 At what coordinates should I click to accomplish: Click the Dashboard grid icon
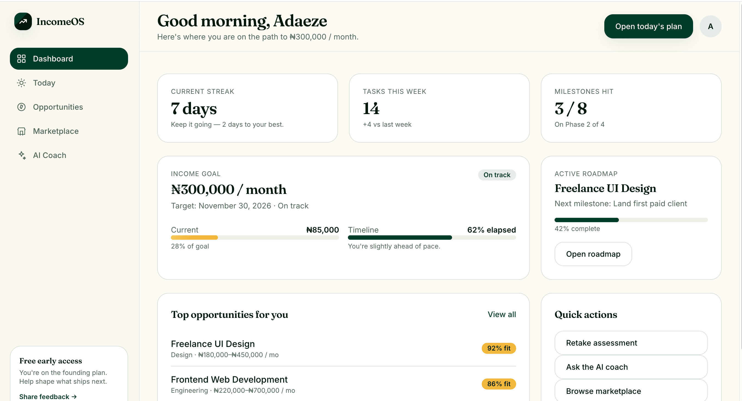[x=21, y=59]
